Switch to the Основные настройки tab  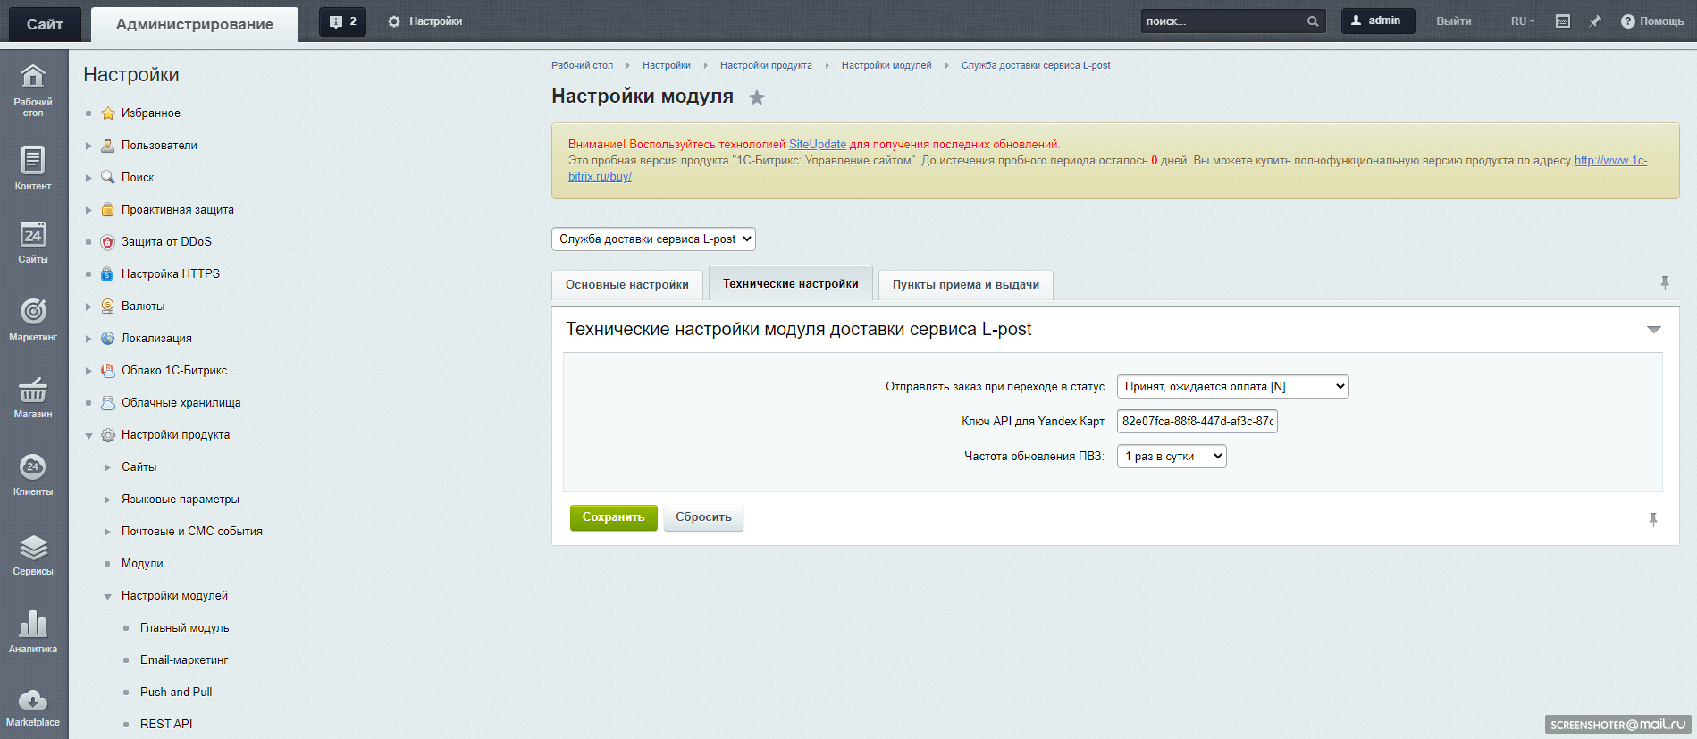pos(626,285)
